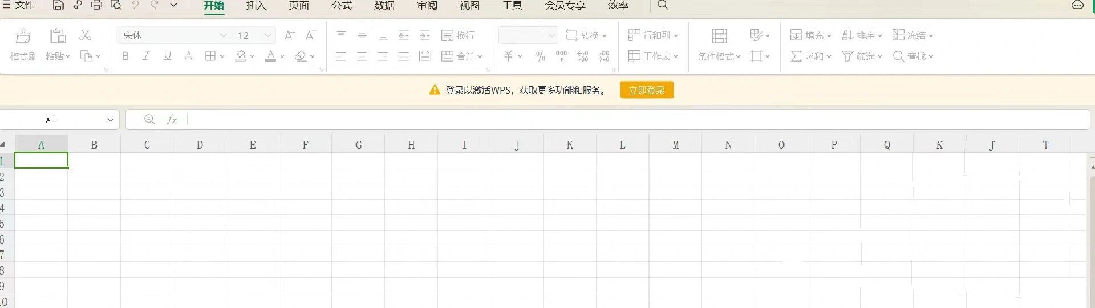Click the fx insert function icon
Viewport: 1095px width, 308px height.
coord(172,120)
